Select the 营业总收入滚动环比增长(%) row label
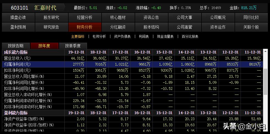270x134 pixels. [28, 95]
